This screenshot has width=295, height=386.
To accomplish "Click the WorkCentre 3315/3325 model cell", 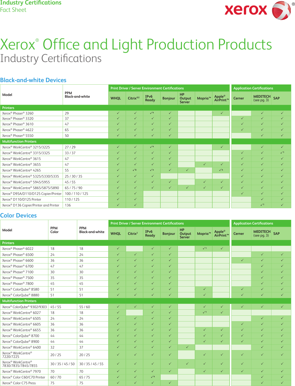I will pyautogui.click(x=32, y=153).
